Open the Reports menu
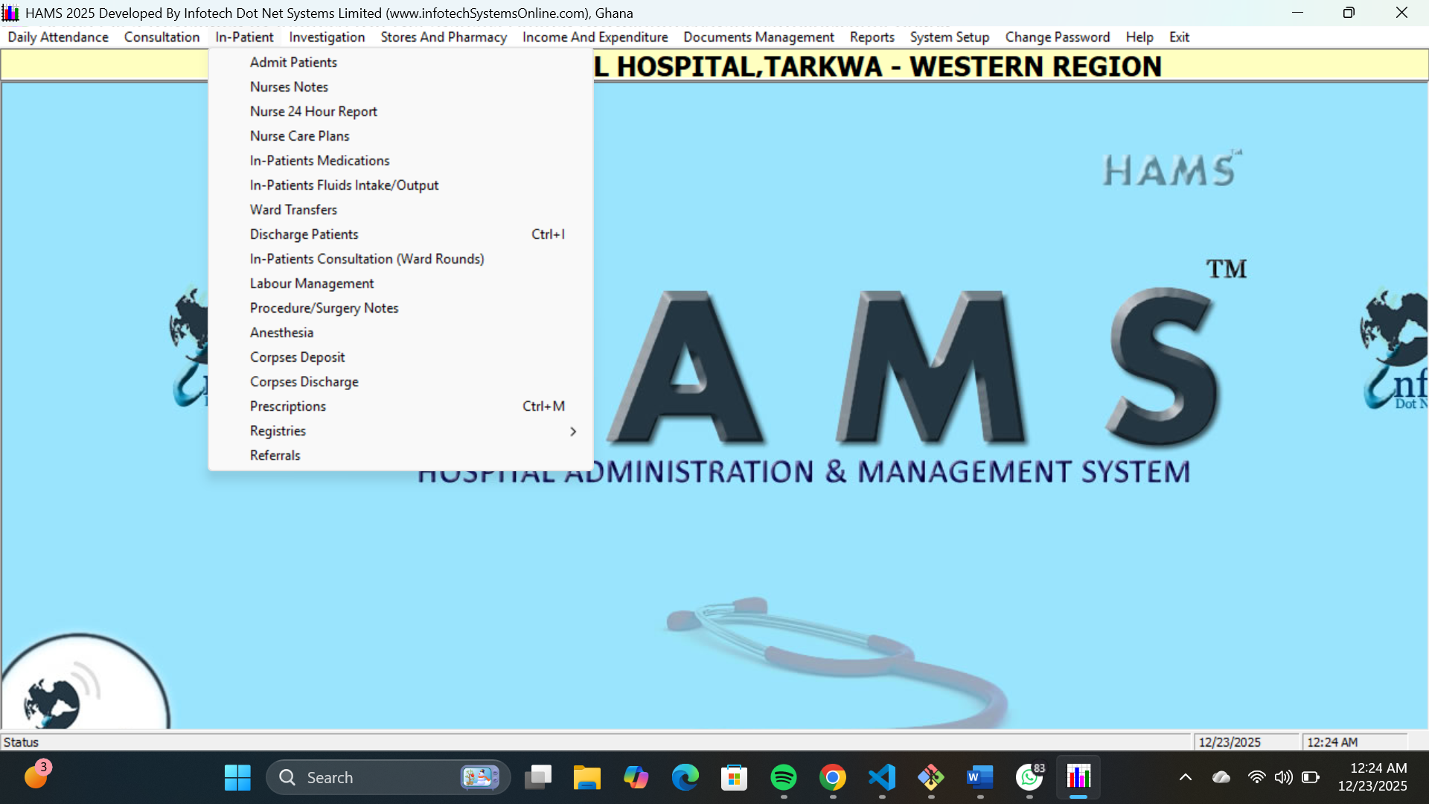 coord(872,37)
